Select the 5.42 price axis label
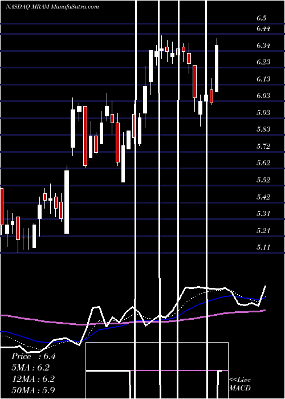 point(263,197)
